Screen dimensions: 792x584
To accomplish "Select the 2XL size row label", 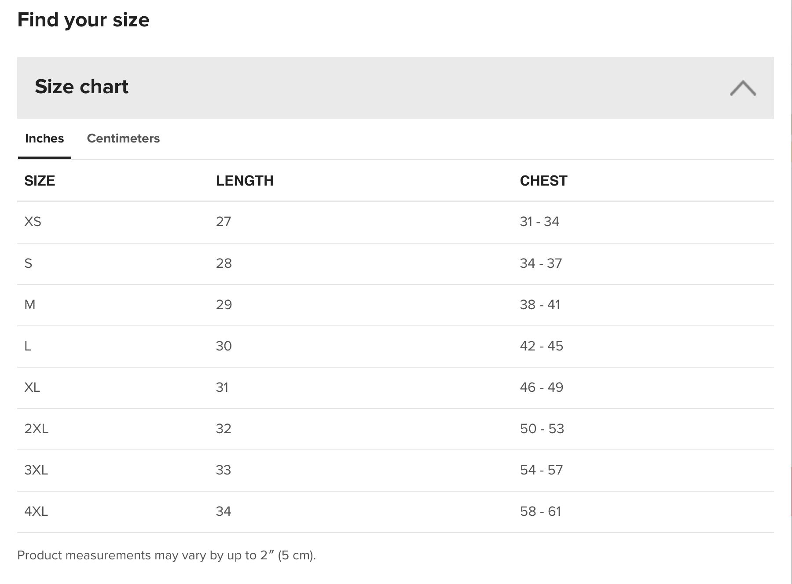I will (36, 429).
